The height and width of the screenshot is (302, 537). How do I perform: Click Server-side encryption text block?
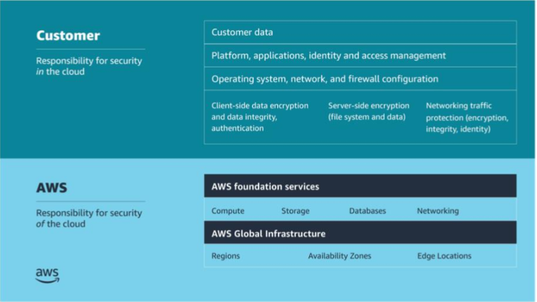point(368,111)
